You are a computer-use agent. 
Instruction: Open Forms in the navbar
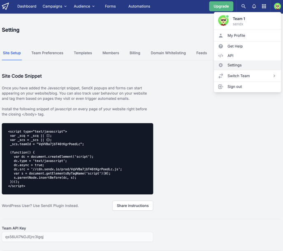(110, 6)
